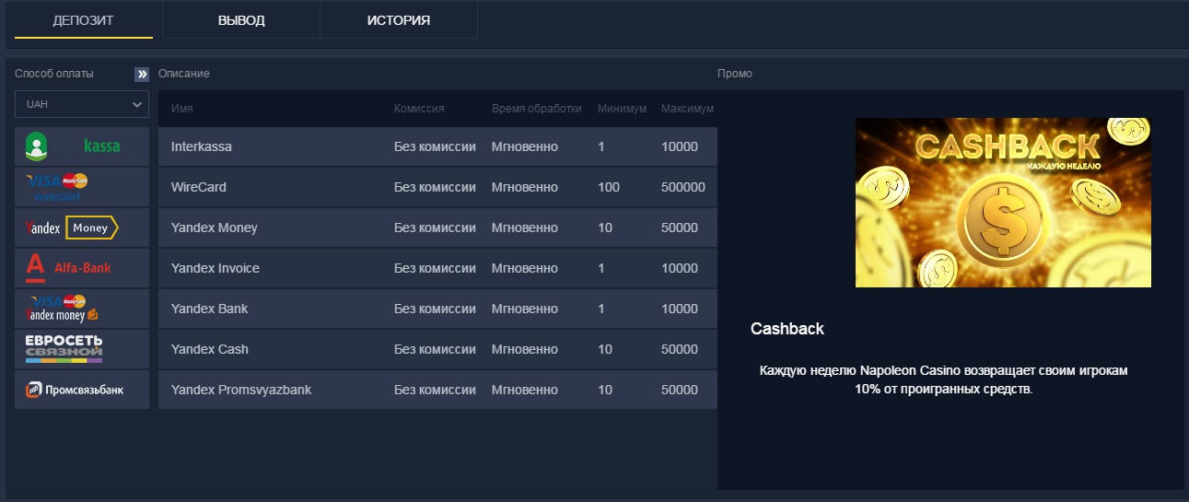1189x502 pixels.
Task: Open the ВЫВОД tab
Action: pos(241,20)
